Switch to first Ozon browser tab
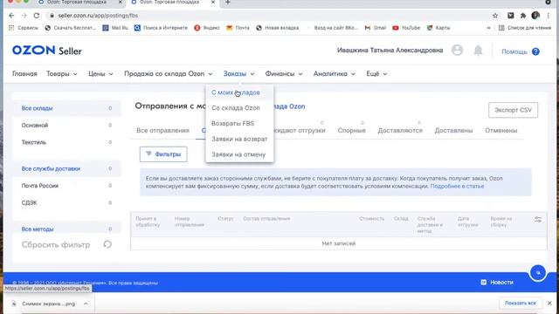The width and height of the screenshot is (559, 314). point(79,3)
